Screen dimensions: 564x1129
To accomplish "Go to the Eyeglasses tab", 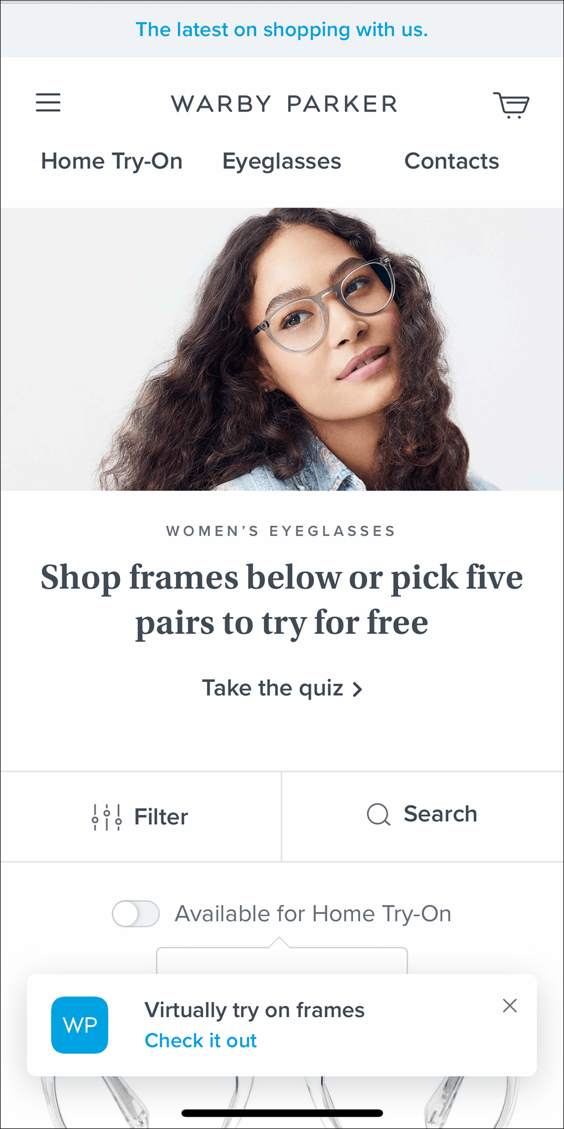I will click(x=282, y=161).
